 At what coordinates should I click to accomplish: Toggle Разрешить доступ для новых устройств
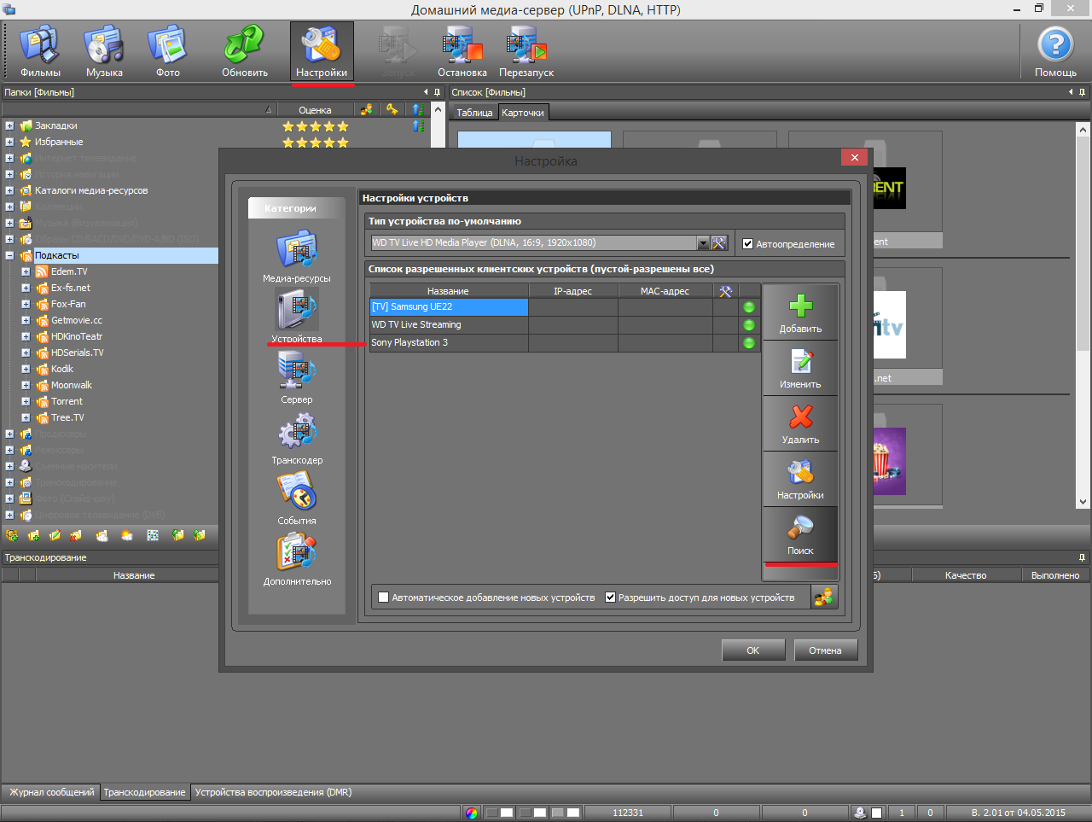coord(611,598)
